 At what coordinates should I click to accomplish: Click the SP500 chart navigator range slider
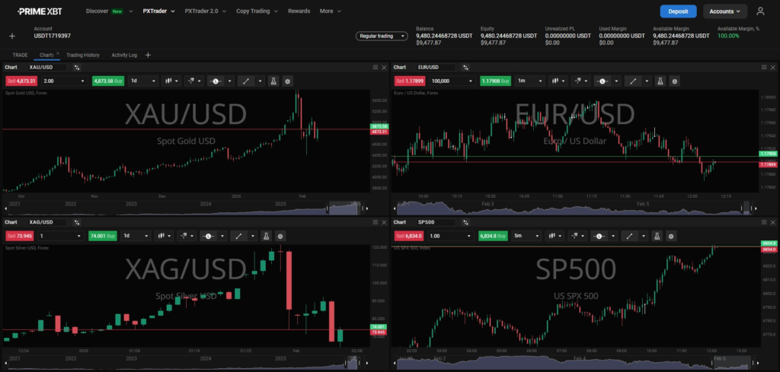[732, 363]
